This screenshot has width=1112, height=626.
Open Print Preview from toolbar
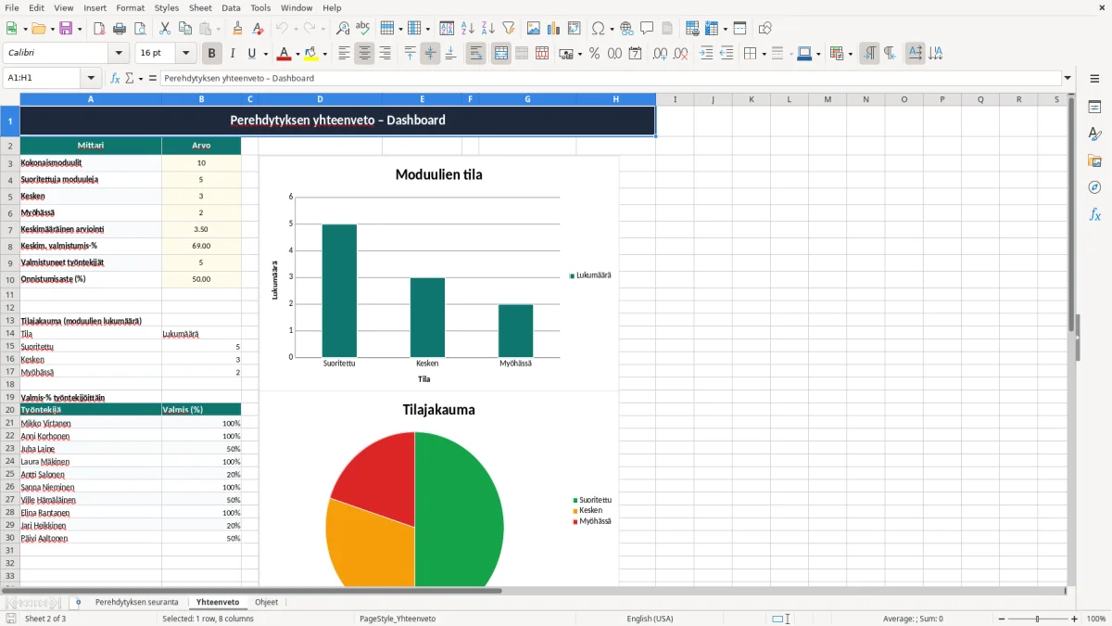(x=140, y=29)
